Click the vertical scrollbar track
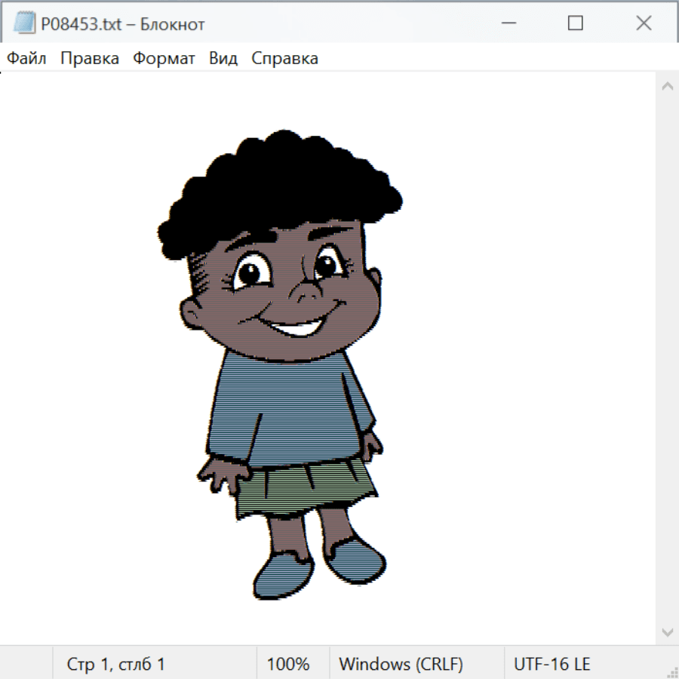This screenshot has width=679, height=679. pyautogui.click(x=667, y=358)
